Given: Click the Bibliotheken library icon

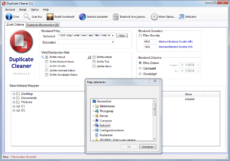Looking at the screenshot, I should point(97,106).
